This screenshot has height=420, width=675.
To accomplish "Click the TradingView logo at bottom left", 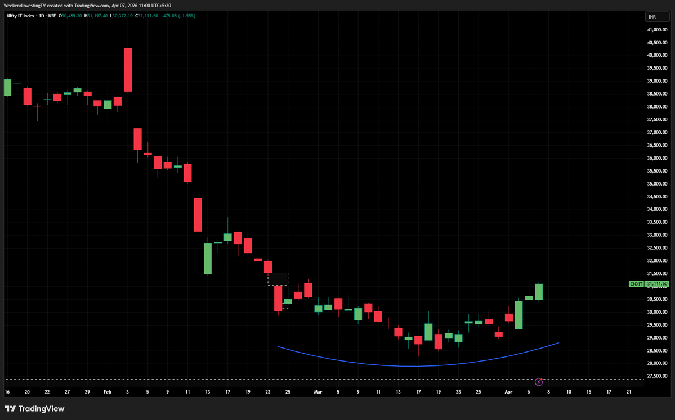I will click(x=34, y=409).
